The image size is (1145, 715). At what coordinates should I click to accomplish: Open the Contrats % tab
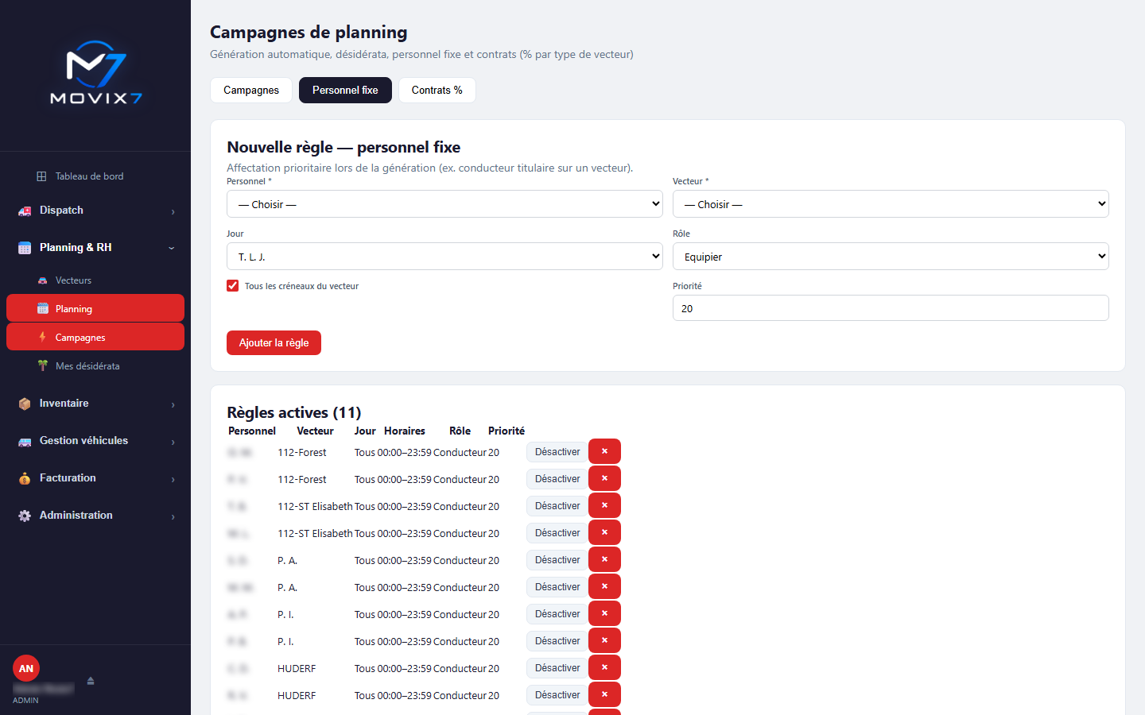pyautogui.click(x=437, y=91)
